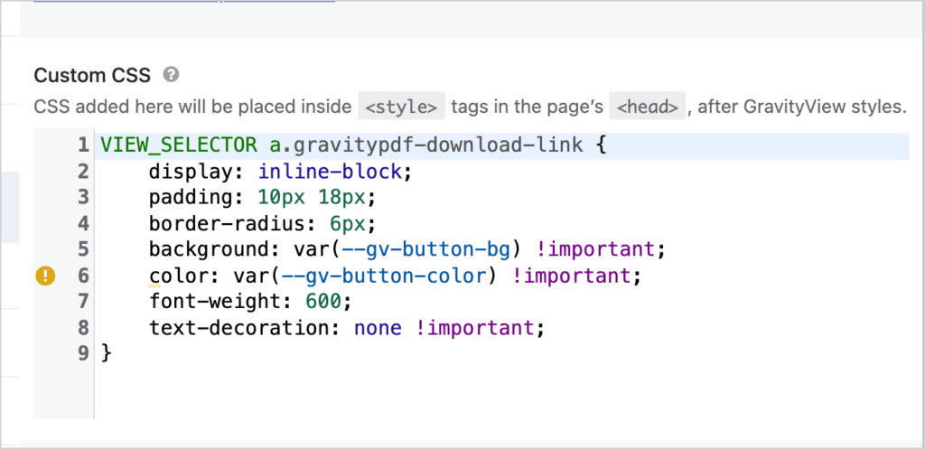The width and height of the screenshot is (925, 449).
Task: Click the !important keyword on line 5
Action: [x=596, y=249]
